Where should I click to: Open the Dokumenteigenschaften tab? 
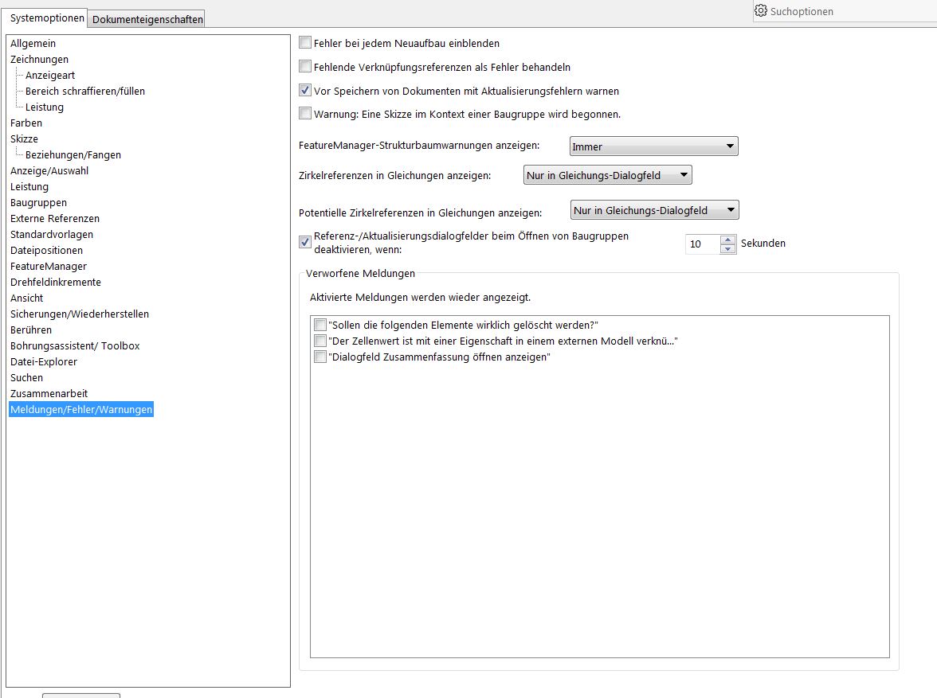click(147, 19)
